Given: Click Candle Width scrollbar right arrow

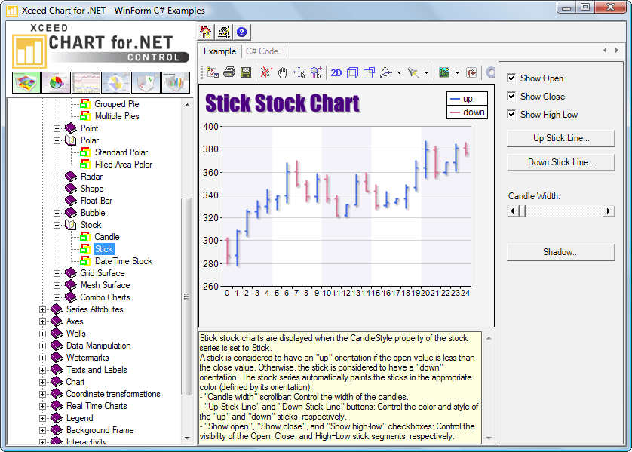Looking at the screenshot, I should pos(609,211).
